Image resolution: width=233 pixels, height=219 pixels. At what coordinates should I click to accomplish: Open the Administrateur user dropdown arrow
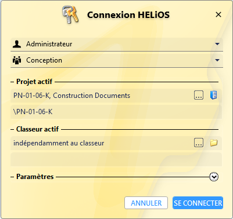(x=217, y=44)
